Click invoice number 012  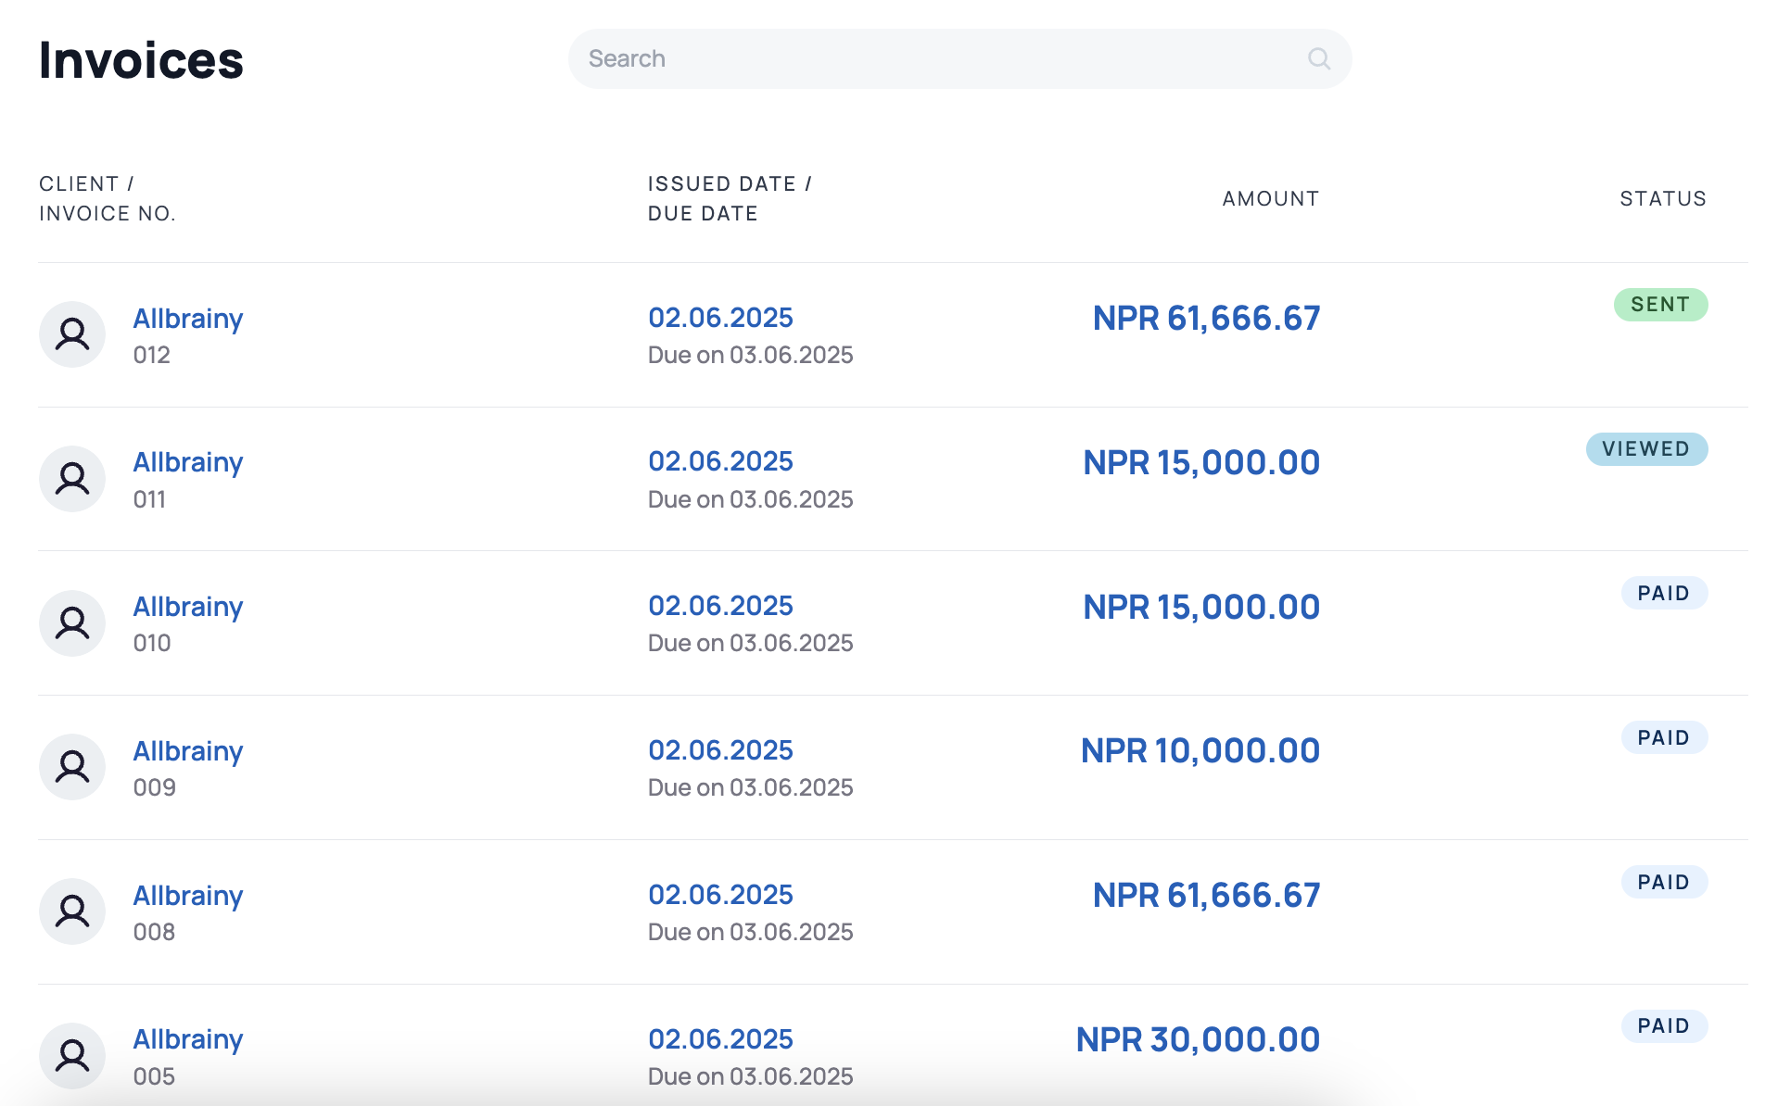coord(151,355)
